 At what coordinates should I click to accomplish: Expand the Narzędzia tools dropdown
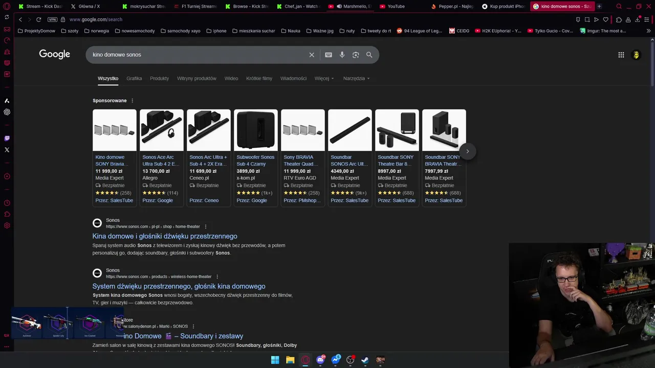tap(356, 78)
